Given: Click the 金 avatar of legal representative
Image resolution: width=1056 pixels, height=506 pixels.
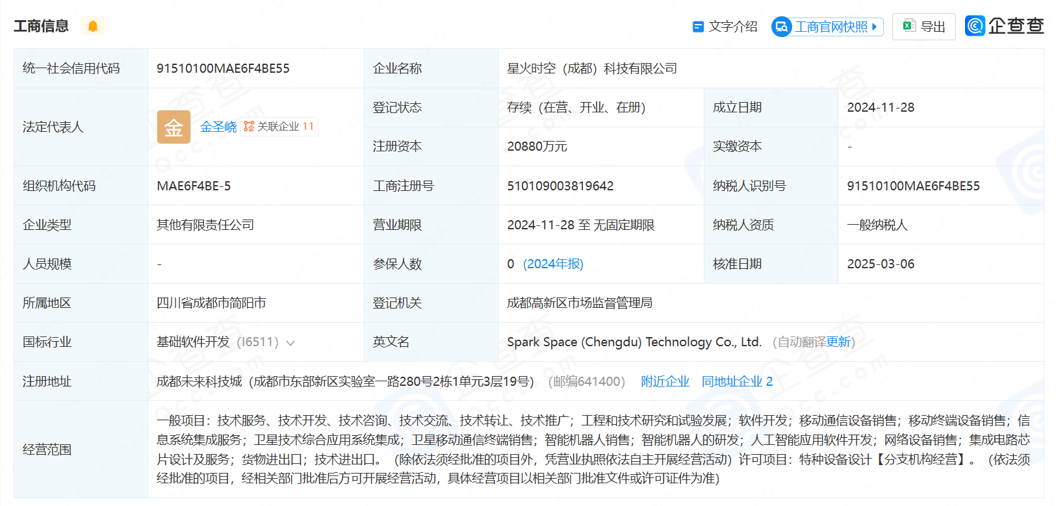Looking at the screenshot, I should (174, 127).
